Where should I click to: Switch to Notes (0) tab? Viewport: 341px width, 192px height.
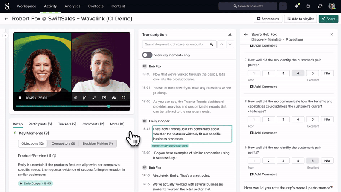(x=117, y=124)
